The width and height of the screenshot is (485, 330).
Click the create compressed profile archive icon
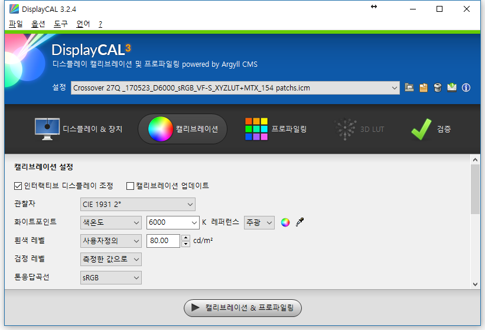click(424, 88)
